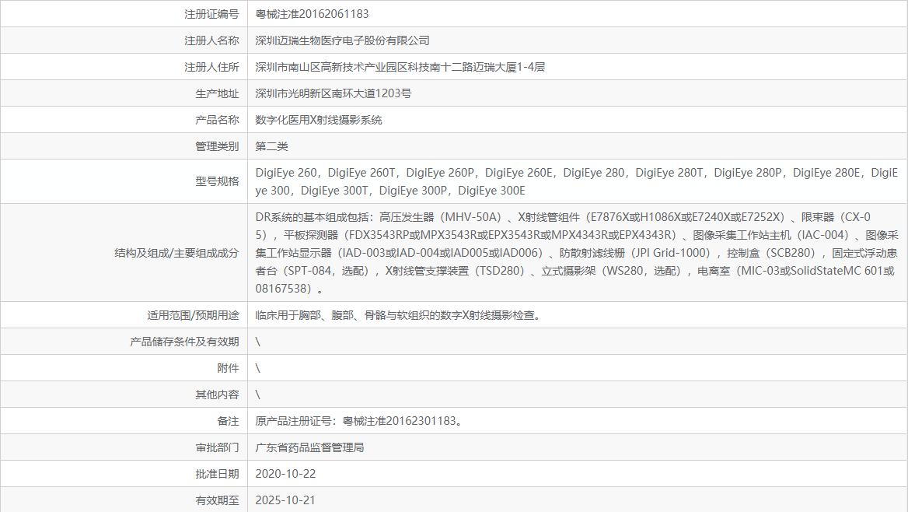
Task: Click the 生产地址 label
Action: click(217, 94)
